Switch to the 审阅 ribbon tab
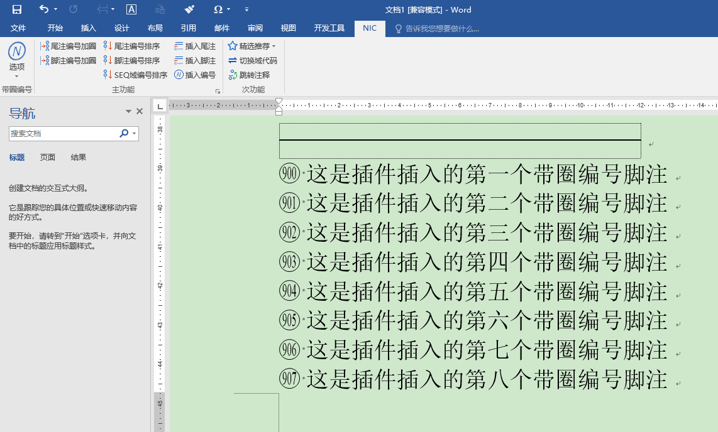 tap(255, 28)
